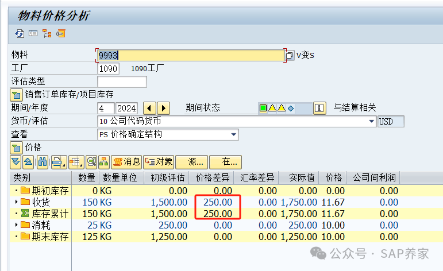Click the collapse all nodes icon

click(x=28, y=162)
